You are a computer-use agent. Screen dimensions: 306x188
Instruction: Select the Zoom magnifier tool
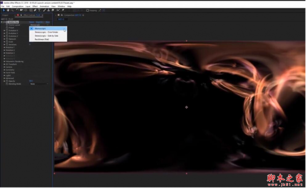[x=12, y=10]
